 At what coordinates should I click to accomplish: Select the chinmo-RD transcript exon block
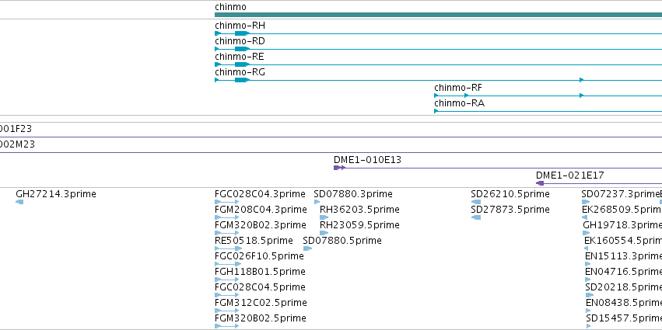[x=243, y=49]
